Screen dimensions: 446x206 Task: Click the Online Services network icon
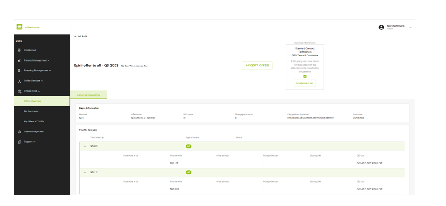[x=19, y=81]
